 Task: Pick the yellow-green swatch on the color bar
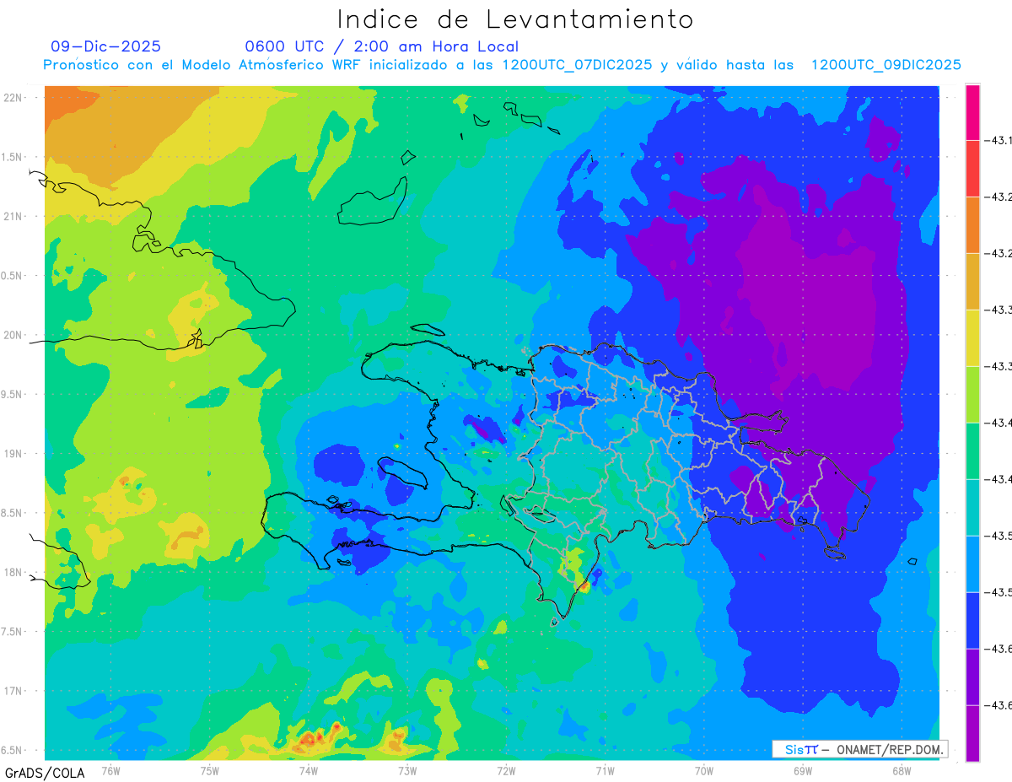972,395
